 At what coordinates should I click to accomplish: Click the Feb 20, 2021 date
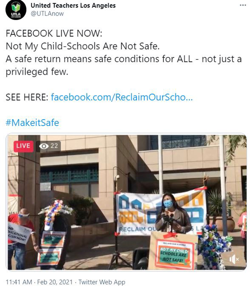(55, 282)
